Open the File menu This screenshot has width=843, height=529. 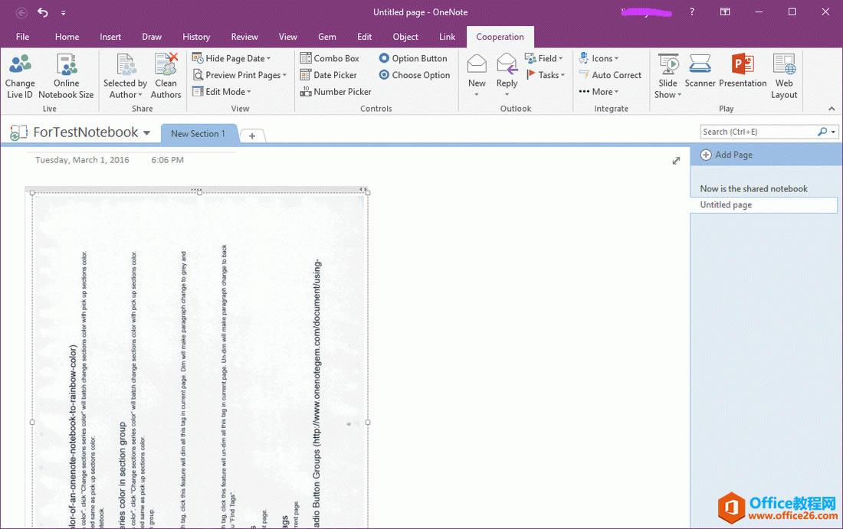22,37
